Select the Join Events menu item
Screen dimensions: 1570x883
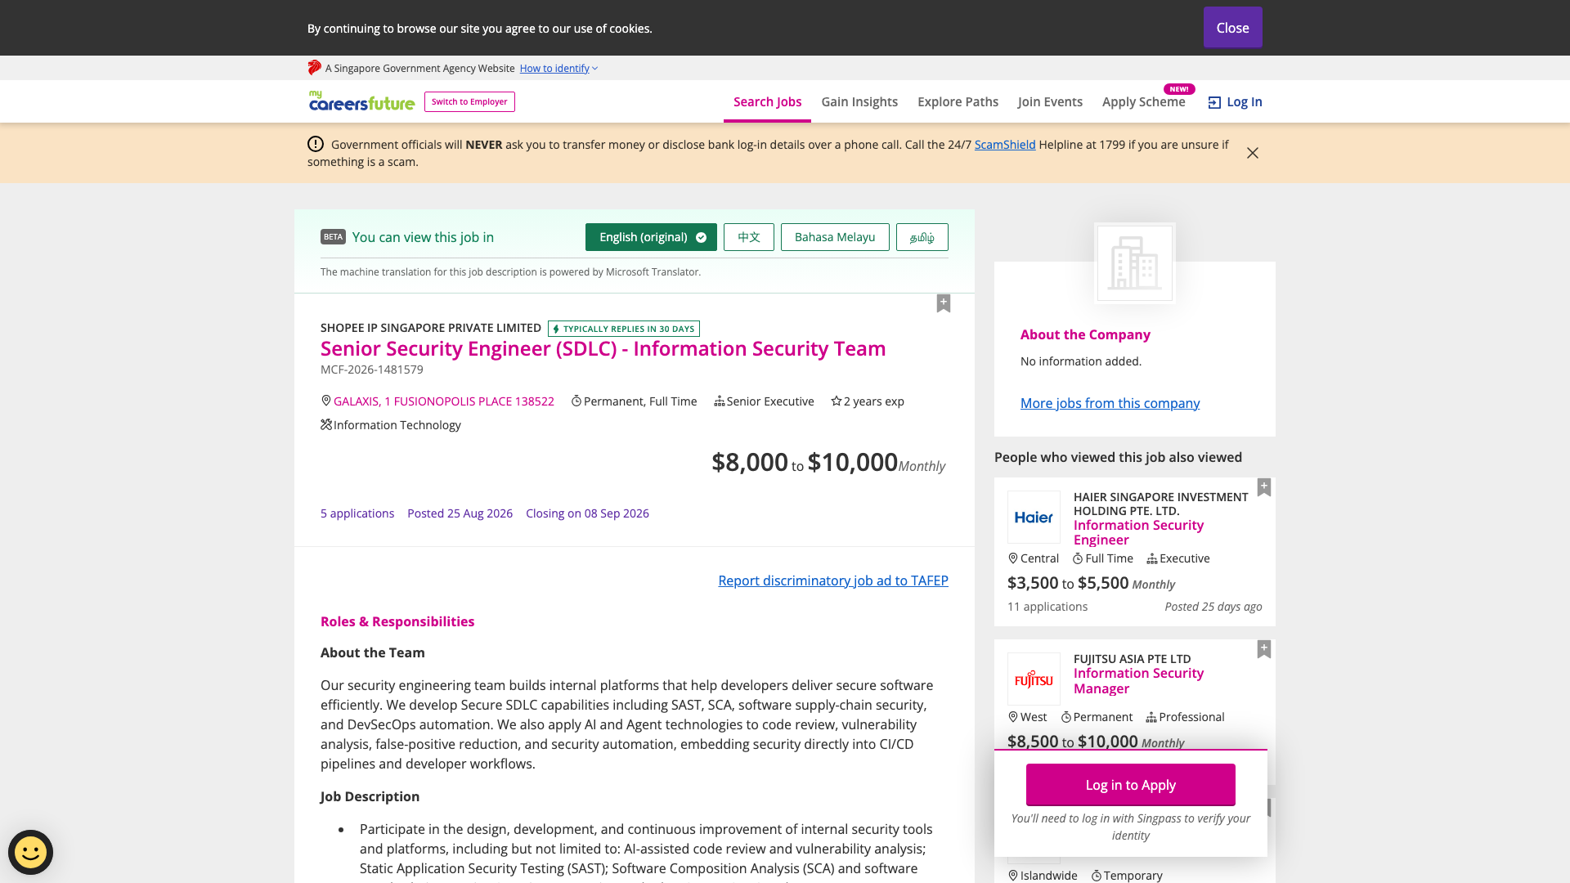pyautogui.click(x=1050, y=102)
